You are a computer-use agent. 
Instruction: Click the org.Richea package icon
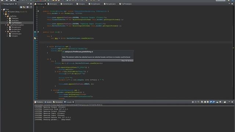8,16
